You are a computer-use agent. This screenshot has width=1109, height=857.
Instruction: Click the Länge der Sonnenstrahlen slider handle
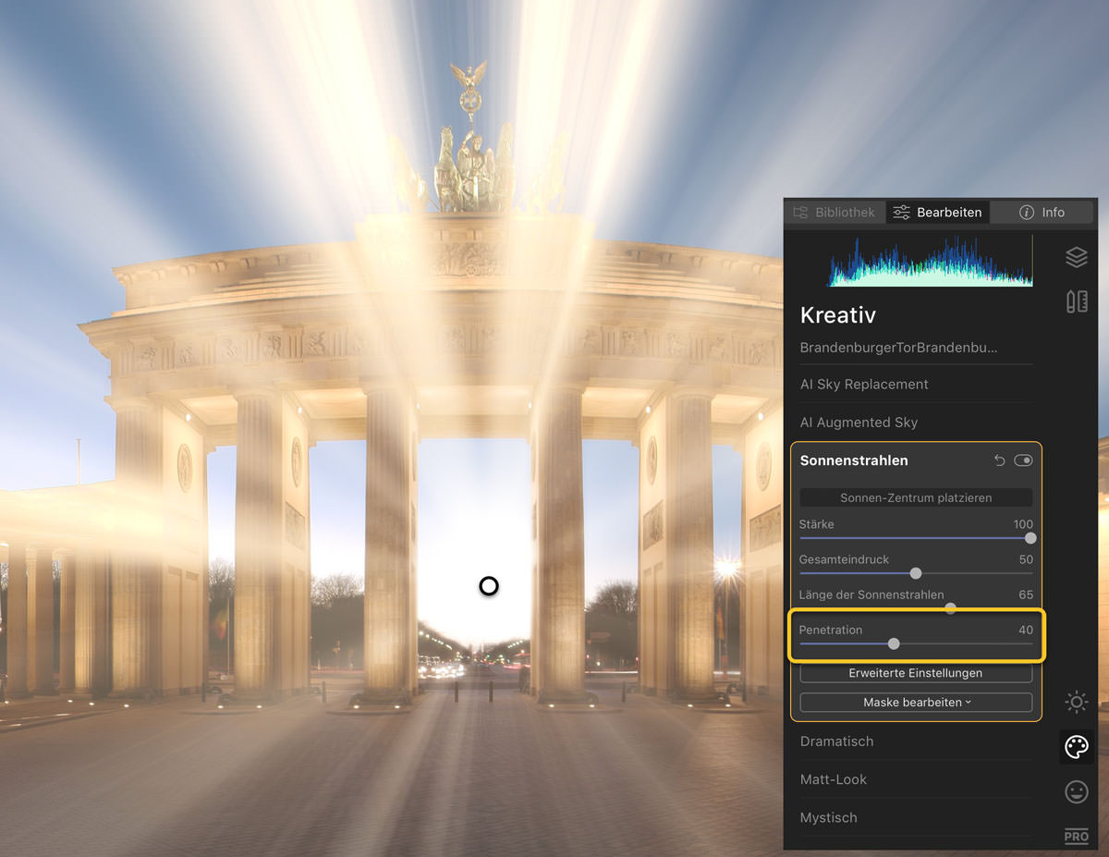point(950,608)
